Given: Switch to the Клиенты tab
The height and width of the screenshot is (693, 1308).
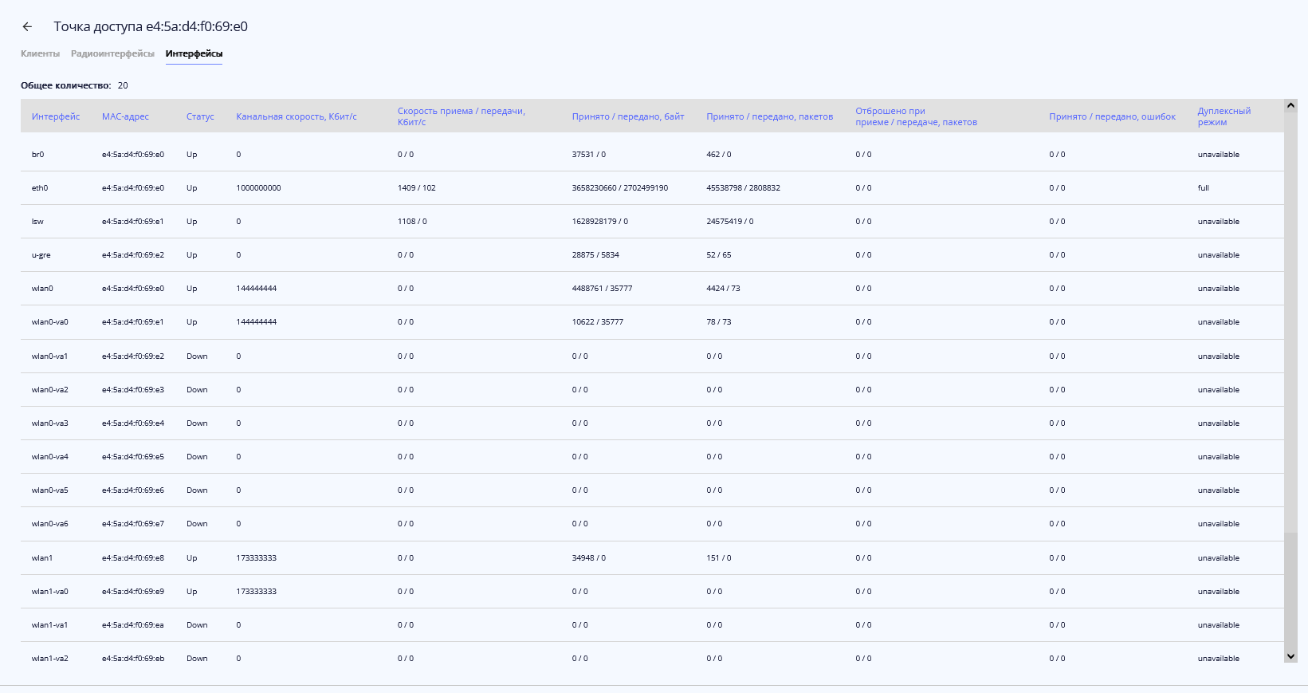Looking at the screenshot, I should point(40,53).
